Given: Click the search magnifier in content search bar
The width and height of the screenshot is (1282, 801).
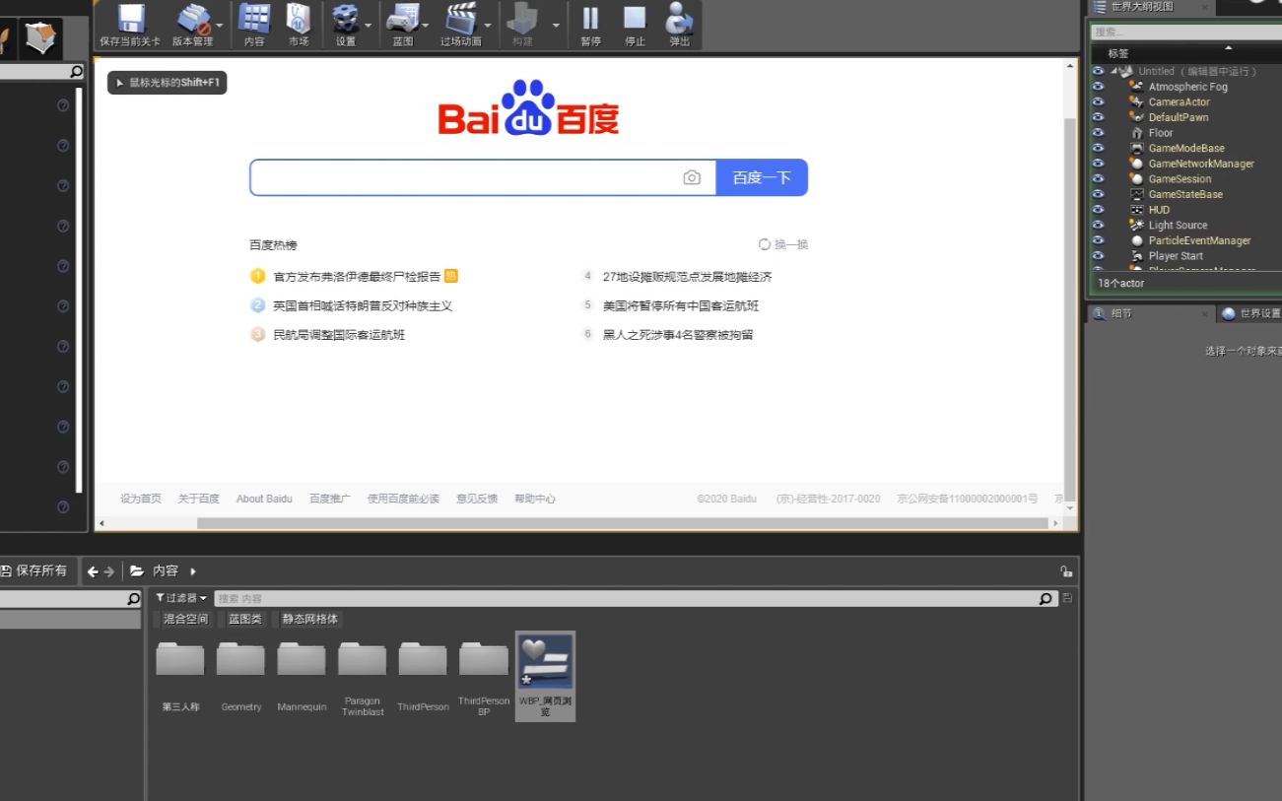Looking at the screenshot, I should click(1046, 598).
